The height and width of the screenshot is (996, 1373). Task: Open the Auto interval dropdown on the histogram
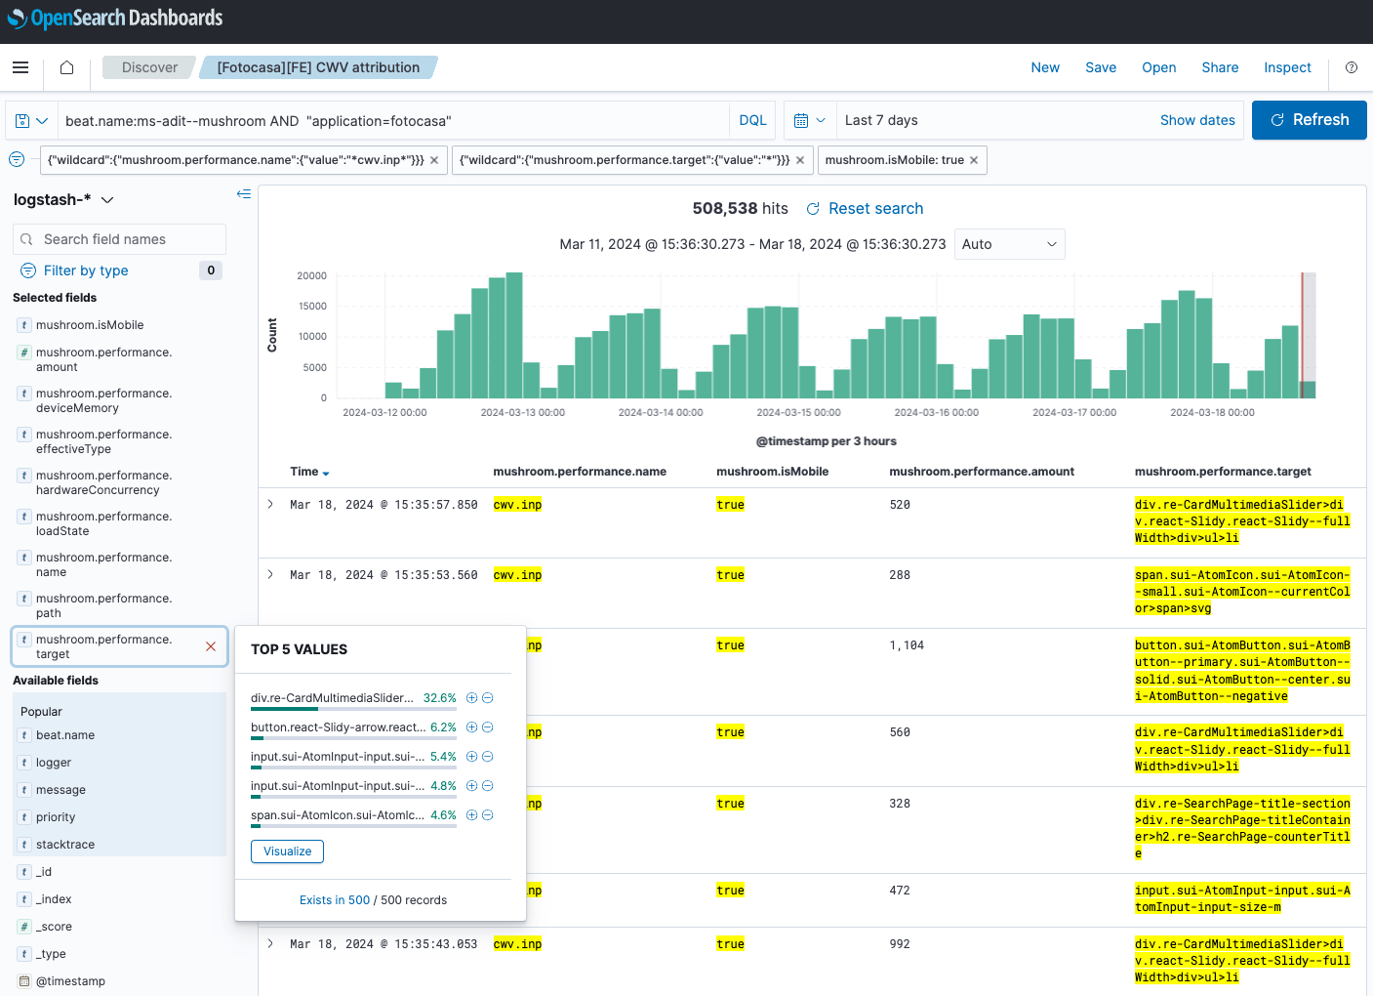(x=1009, y=244)
